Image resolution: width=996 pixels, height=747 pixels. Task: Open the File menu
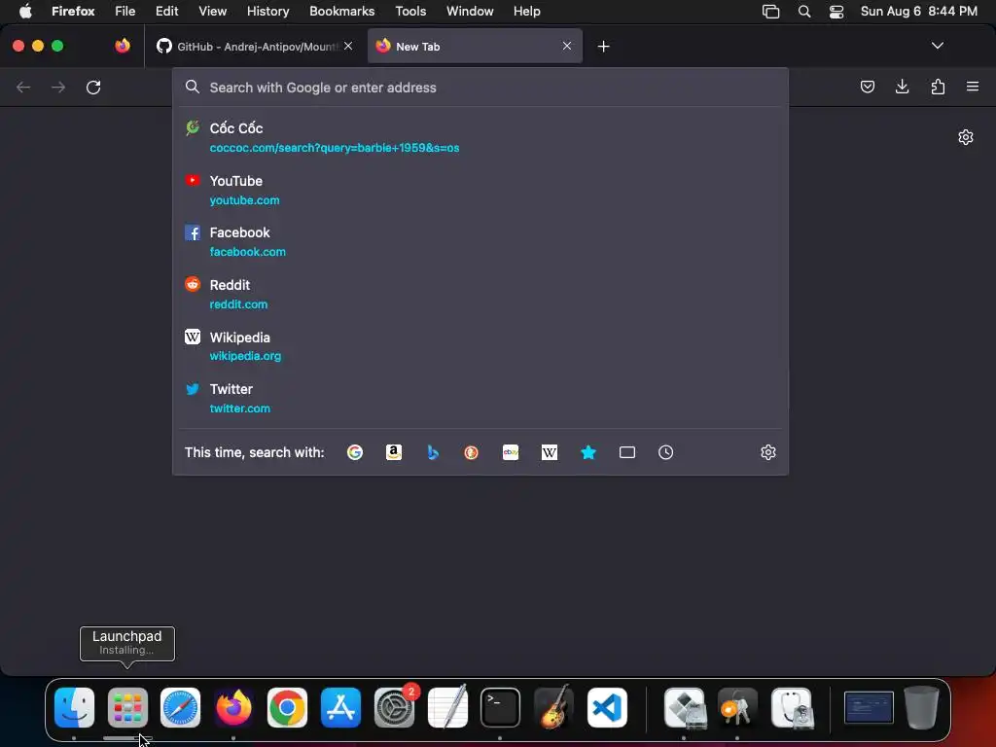(124, 11)
